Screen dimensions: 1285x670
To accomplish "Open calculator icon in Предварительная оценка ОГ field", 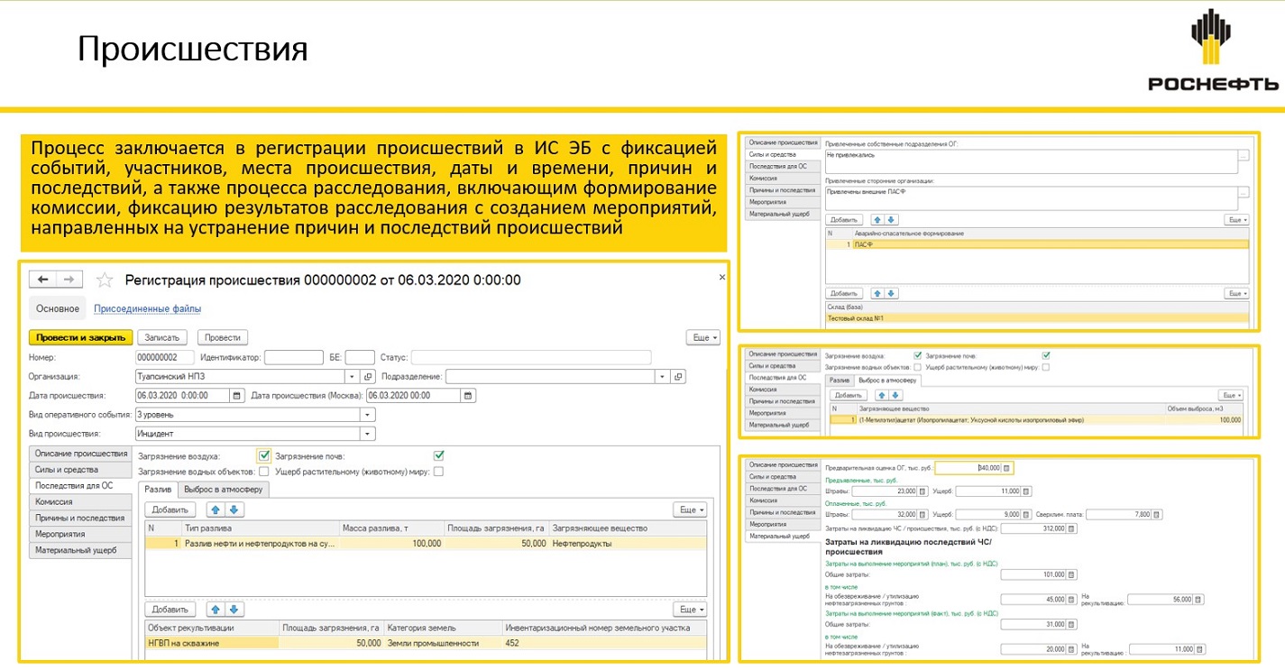I will 1007,467.
